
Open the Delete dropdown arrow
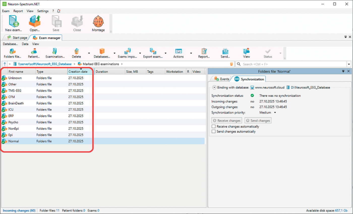tap(89, 53)
